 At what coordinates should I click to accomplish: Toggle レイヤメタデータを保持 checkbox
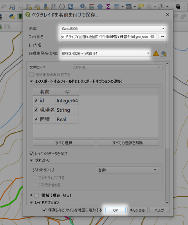coord(31,154)
